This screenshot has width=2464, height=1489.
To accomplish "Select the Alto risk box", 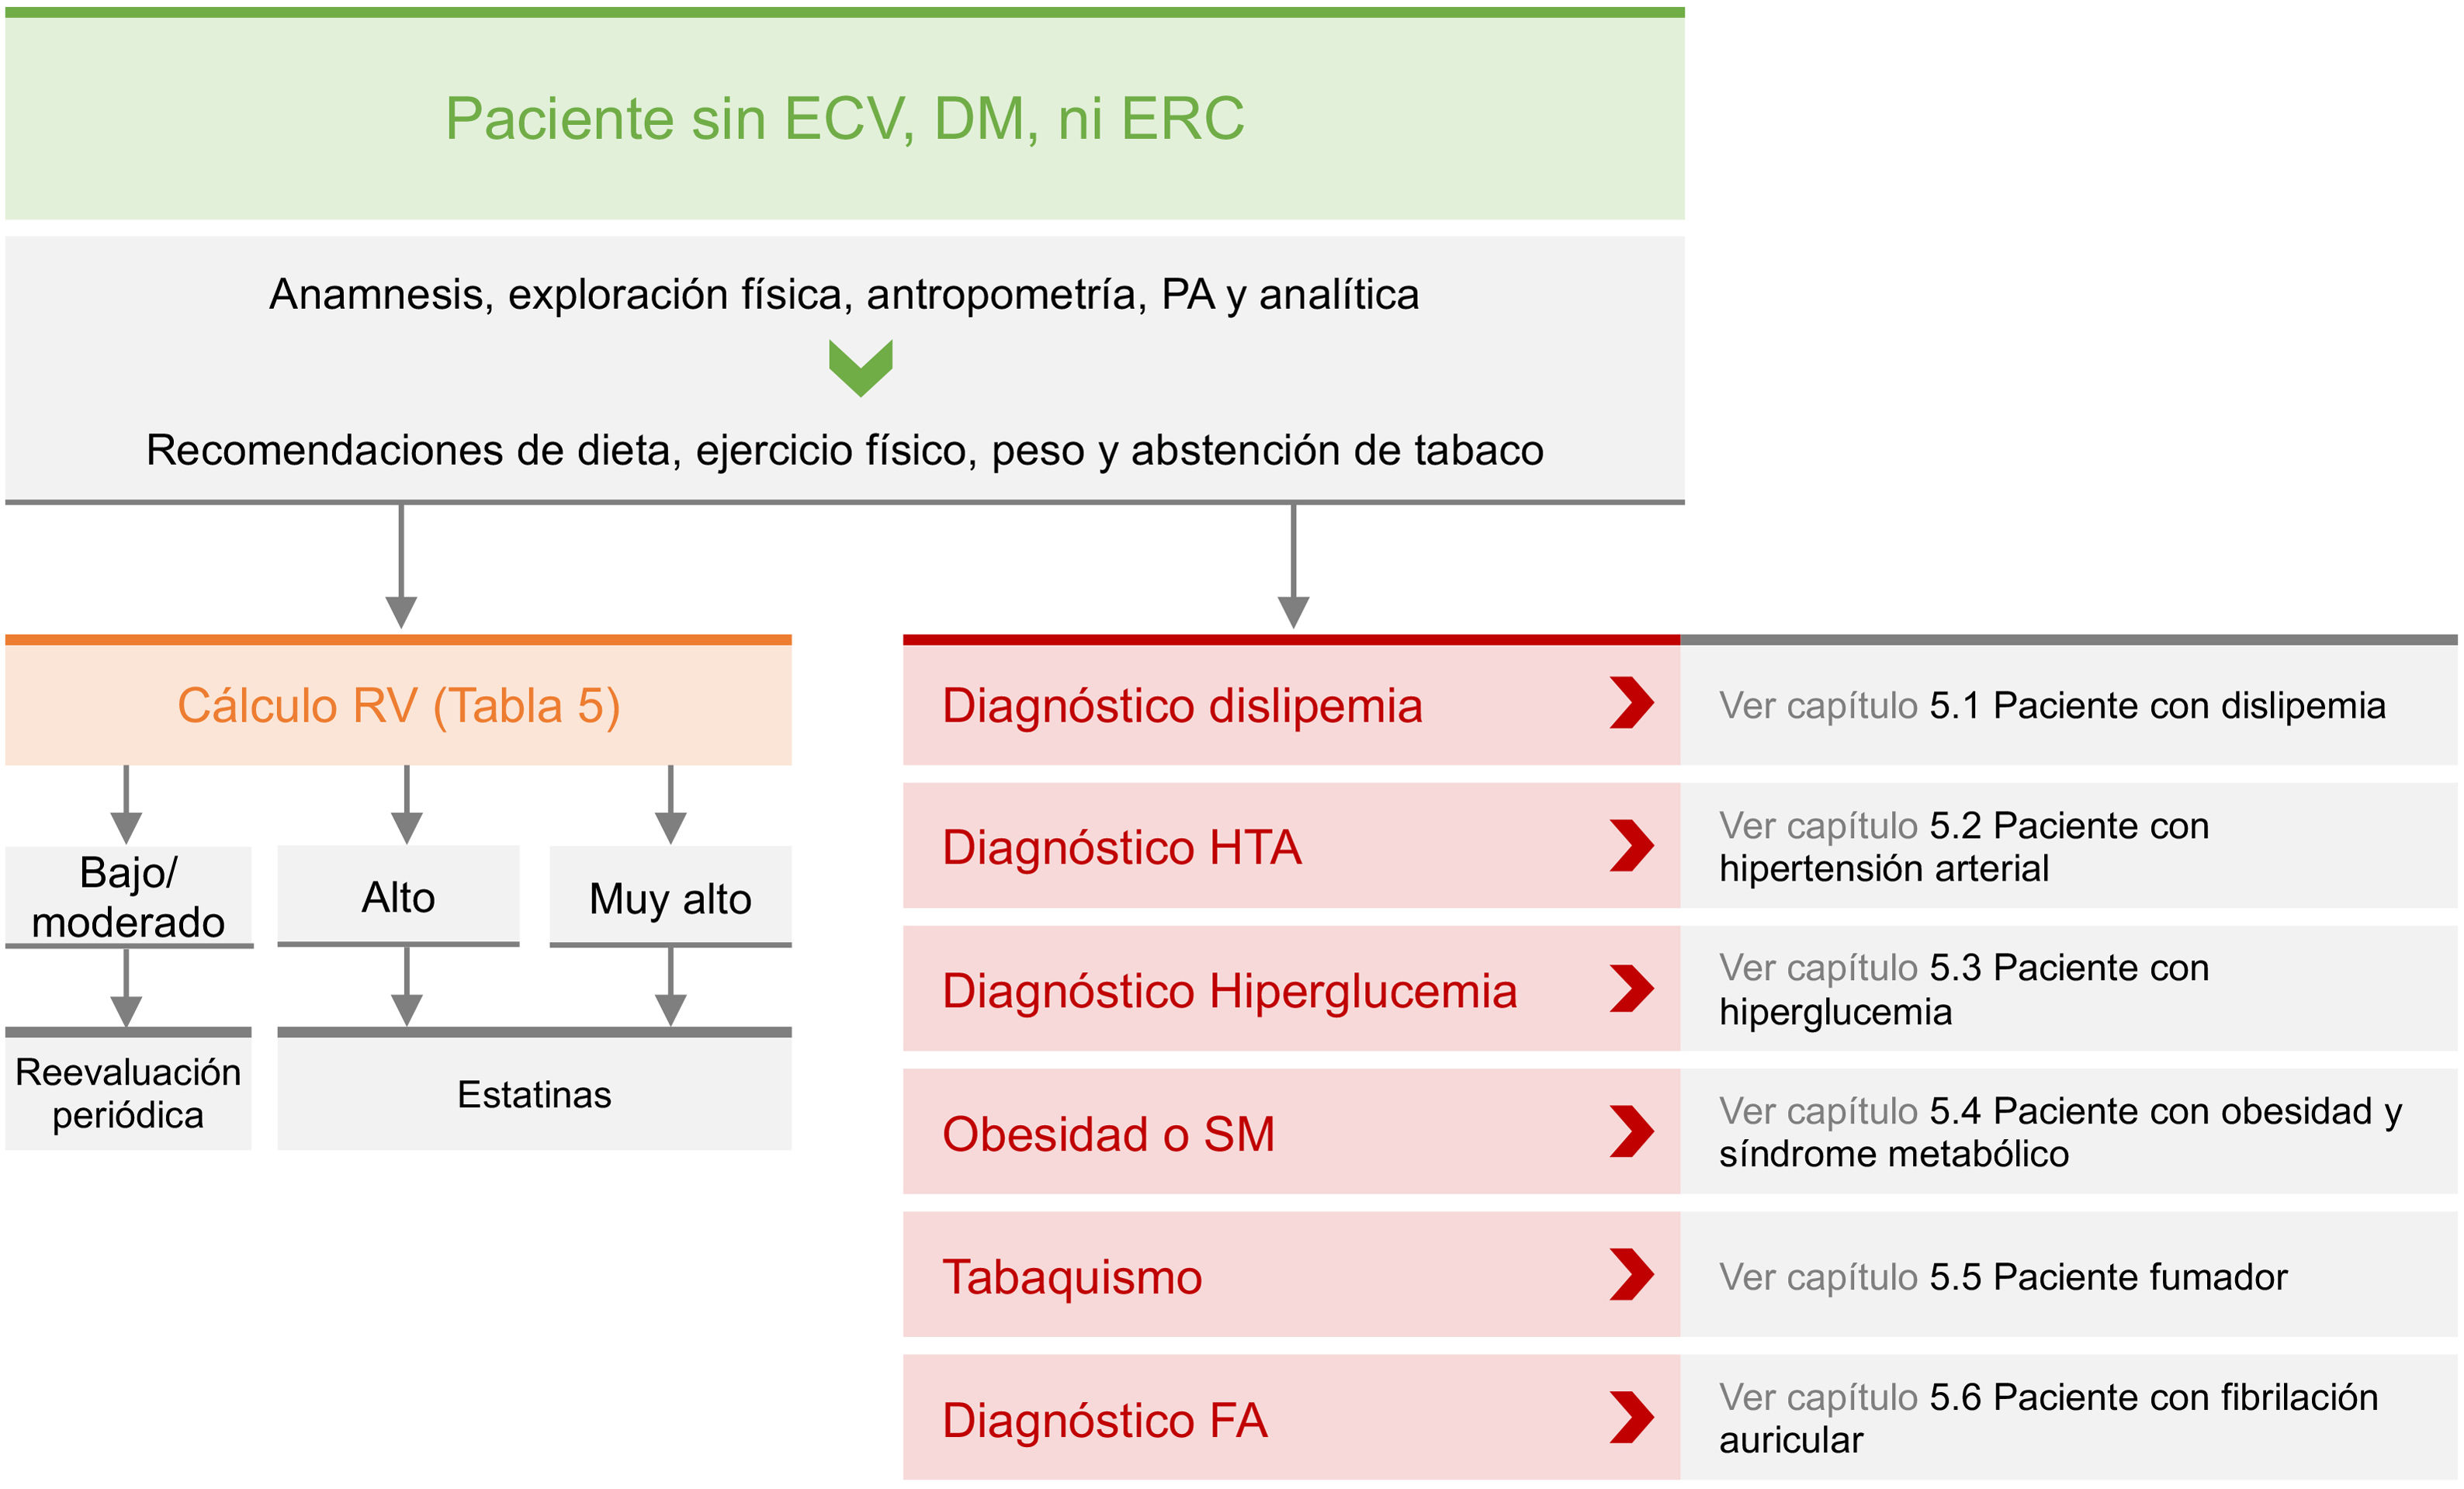I will 398,897.
